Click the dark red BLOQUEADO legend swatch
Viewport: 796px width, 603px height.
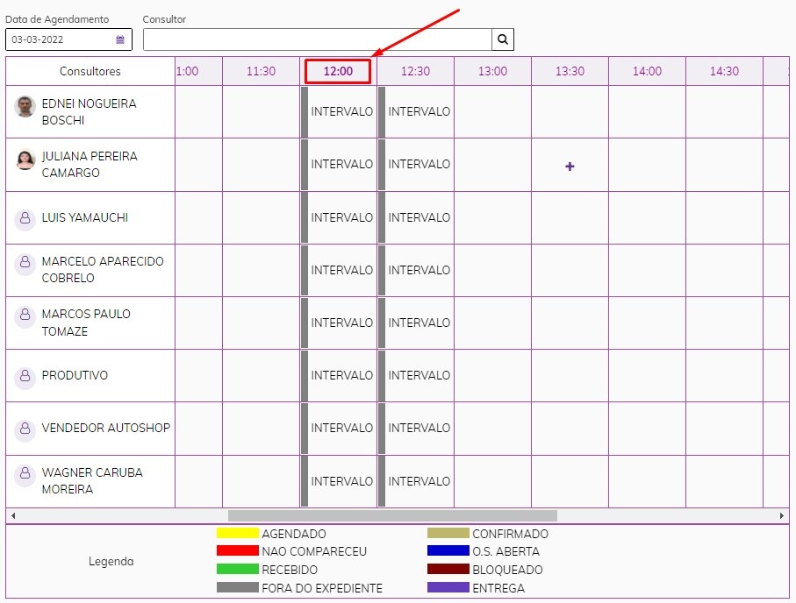(x=448, y=569)
